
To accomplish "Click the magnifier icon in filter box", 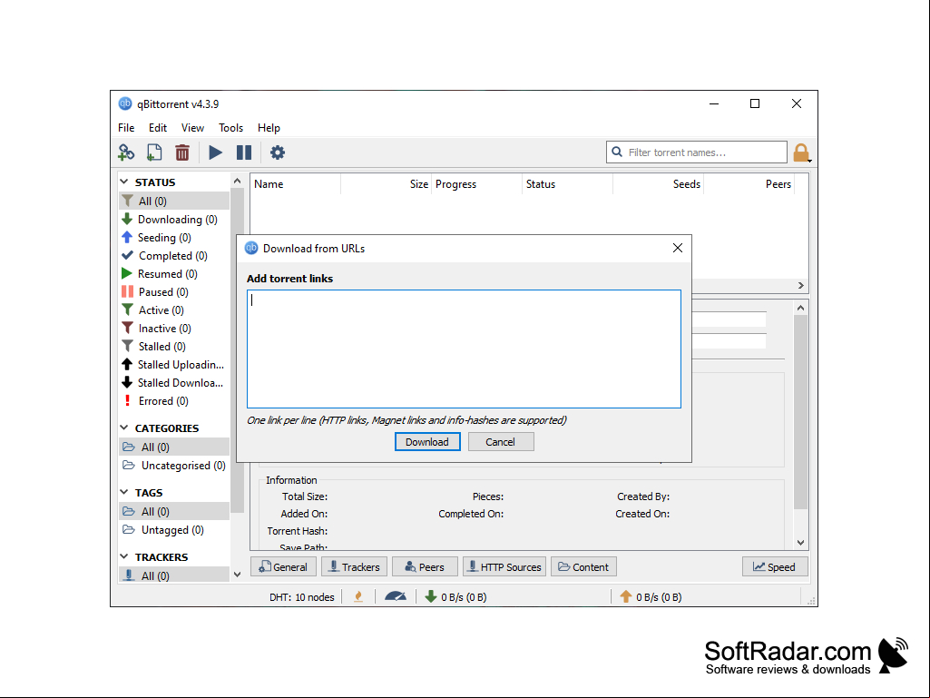I will (617, 152).
